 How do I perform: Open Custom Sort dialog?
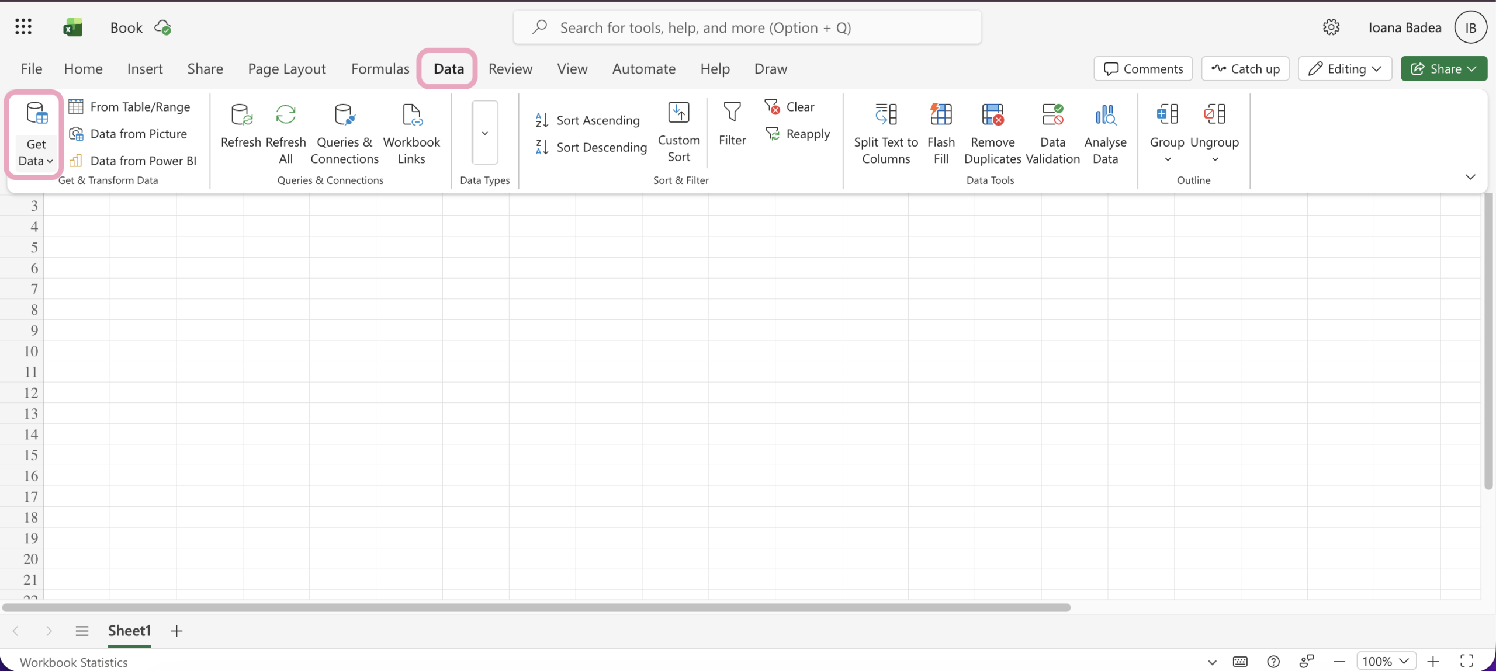(678, 113)
